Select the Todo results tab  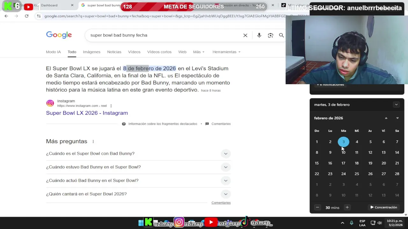point(72,52)
